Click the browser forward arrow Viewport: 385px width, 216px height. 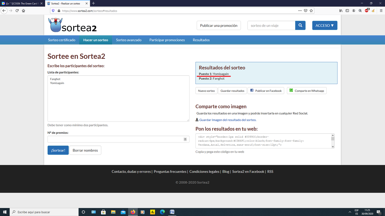[11, 10]
